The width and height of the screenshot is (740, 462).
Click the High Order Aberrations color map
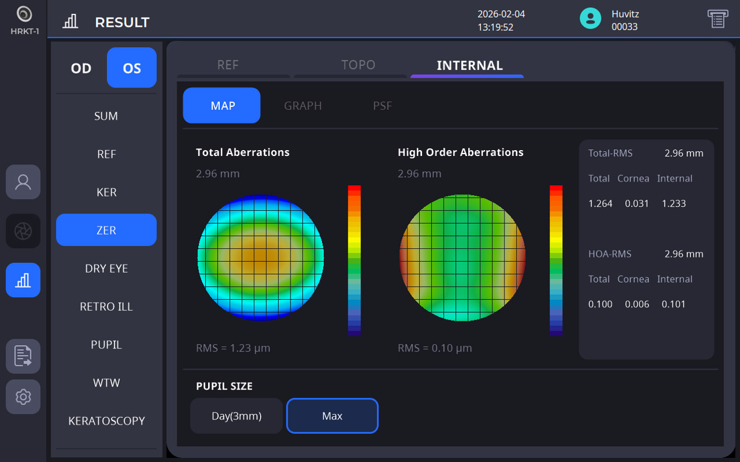tap(462, 258)
